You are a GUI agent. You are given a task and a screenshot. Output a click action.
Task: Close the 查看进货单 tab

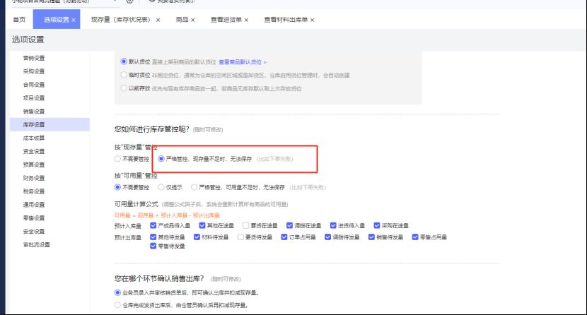tap(246, 20)
